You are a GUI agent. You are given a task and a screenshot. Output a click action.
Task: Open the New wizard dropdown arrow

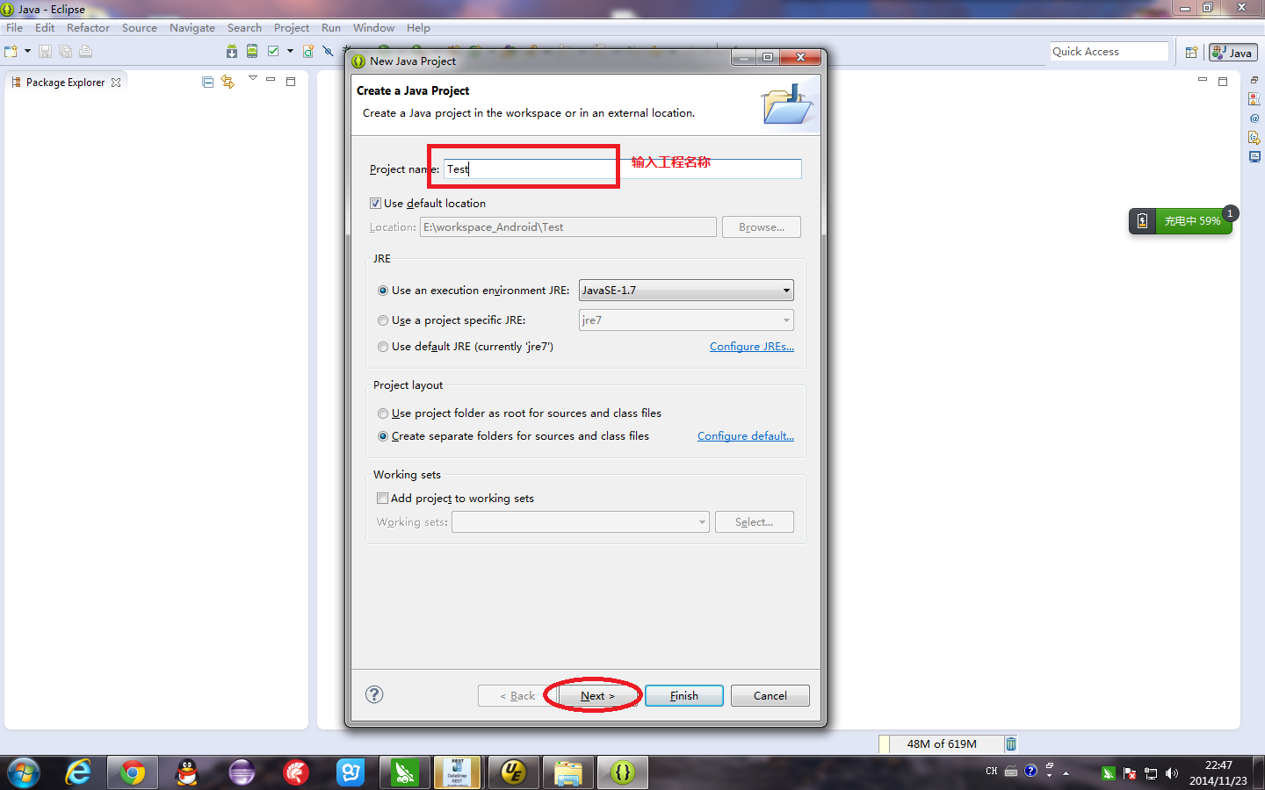[27, 52]
